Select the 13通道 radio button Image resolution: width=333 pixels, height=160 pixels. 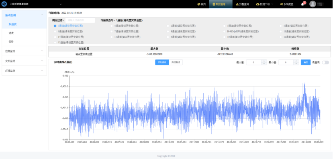pyautogui.click(x=55, y=43)
